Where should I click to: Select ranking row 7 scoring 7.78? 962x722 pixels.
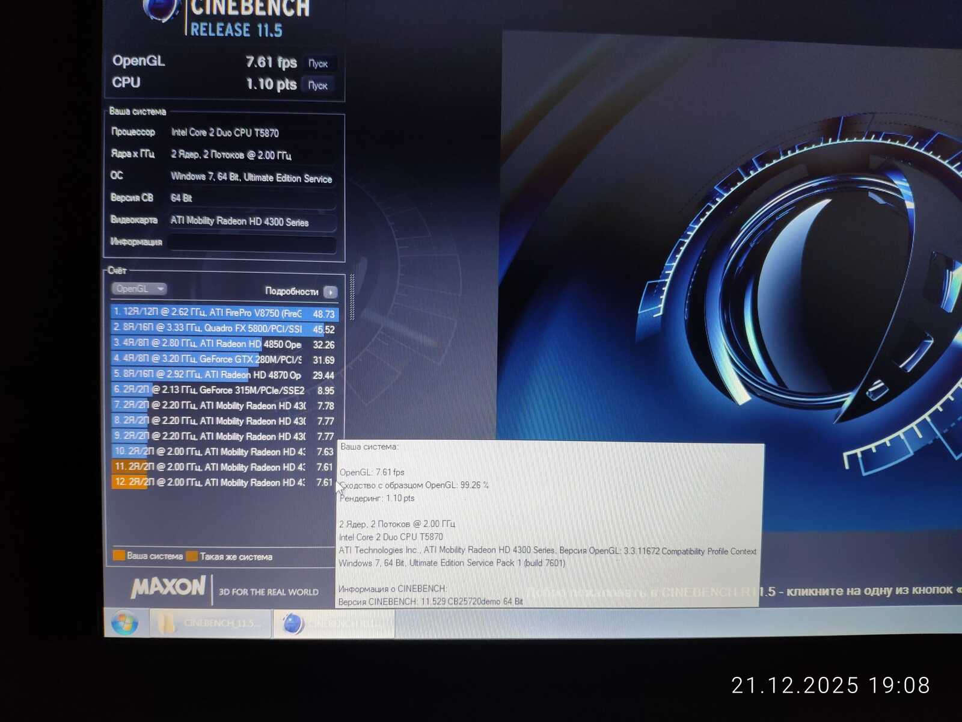click(x=224, y=406)
